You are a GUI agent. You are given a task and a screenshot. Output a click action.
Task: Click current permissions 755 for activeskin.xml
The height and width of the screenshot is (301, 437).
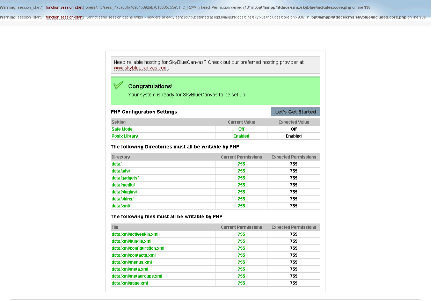pyautogui.click(x=241, y=234)
